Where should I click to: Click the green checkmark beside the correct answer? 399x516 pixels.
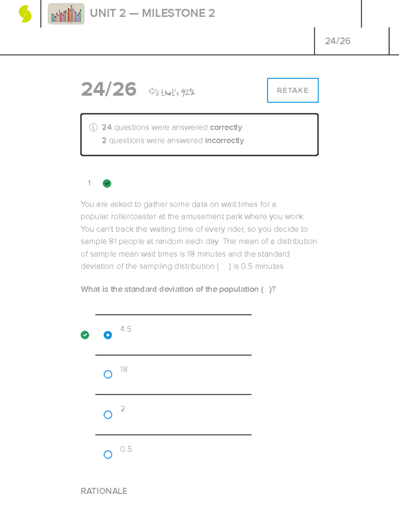(85, 335)
